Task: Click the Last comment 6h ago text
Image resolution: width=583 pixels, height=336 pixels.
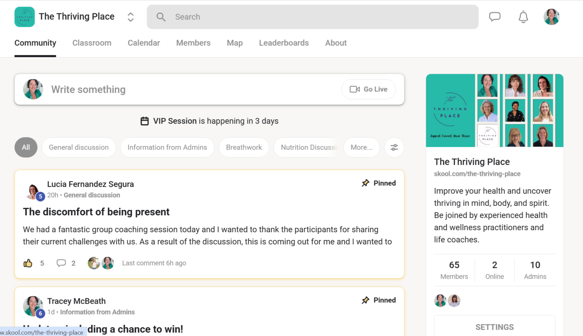Action: point(154,263)
